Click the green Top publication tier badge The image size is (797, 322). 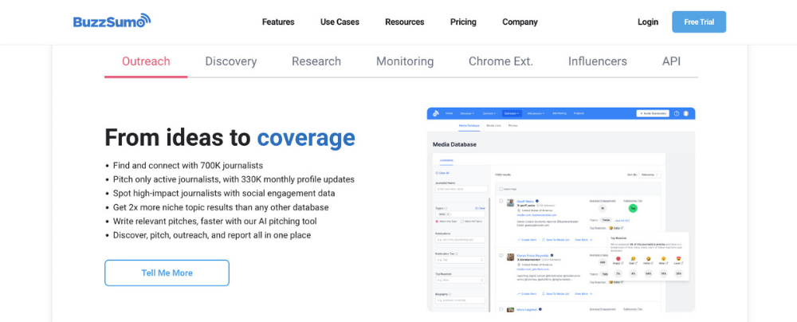tap(633, 208)
